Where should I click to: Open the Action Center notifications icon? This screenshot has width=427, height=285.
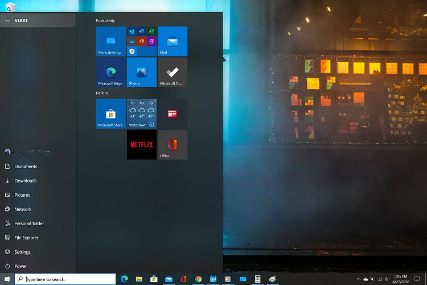(x=417, y=279)
